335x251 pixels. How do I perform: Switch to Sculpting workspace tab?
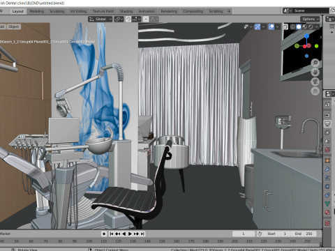coord(57,11)
